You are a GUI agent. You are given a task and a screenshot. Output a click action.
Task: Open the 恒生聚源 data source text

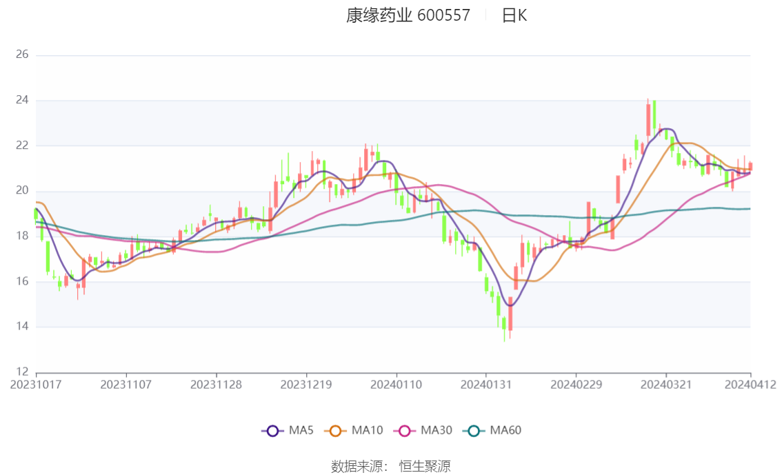(x=425, y=467)
